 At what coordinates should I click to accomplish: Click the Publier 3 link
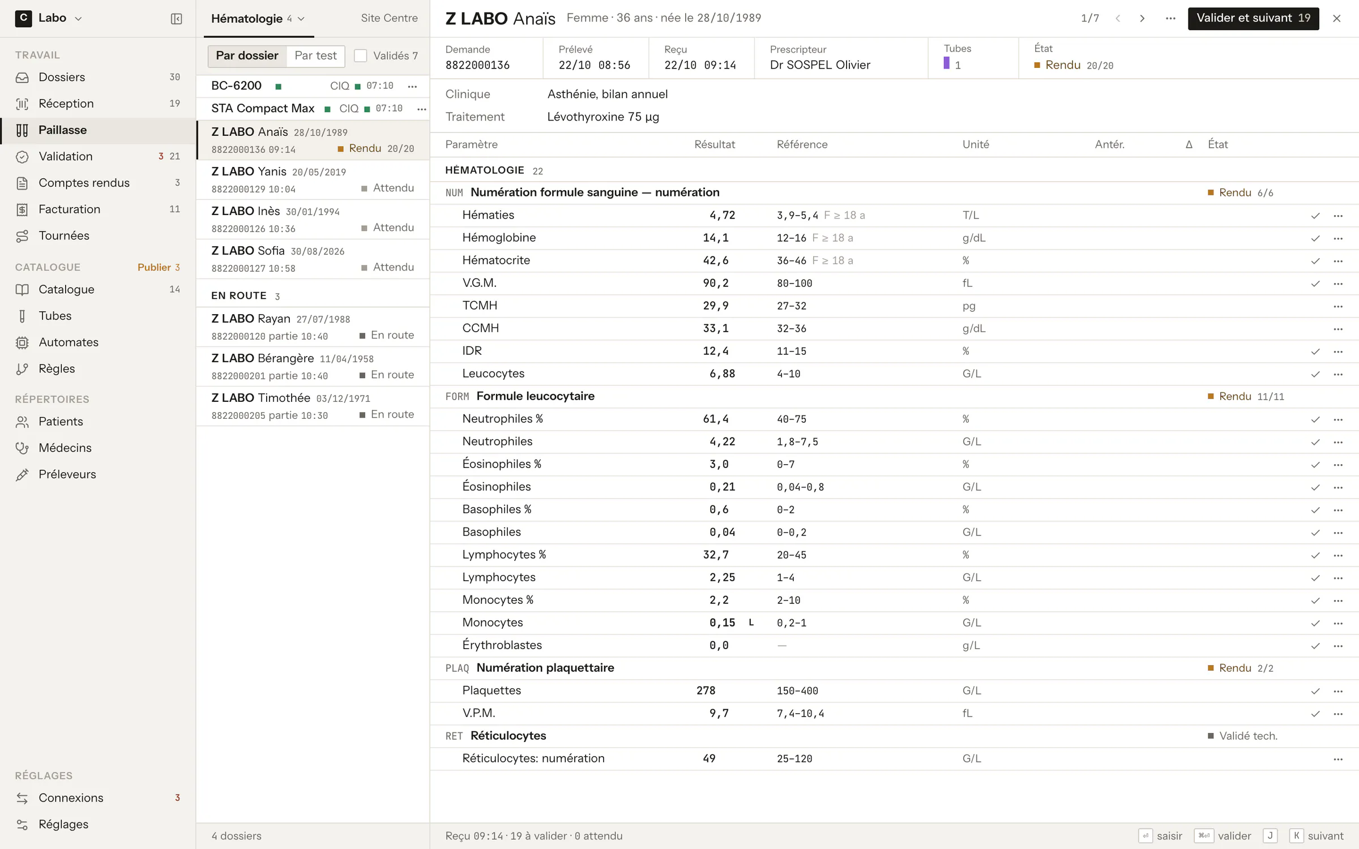click(x=159, y=267)
